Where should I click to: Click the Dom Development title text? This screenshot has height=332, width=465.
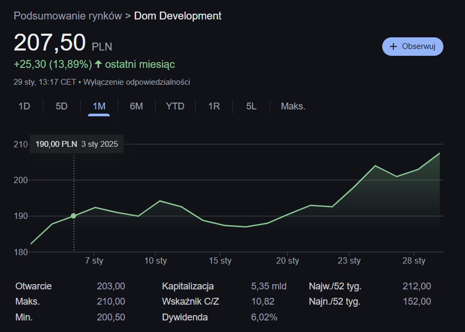pos(178,16)
